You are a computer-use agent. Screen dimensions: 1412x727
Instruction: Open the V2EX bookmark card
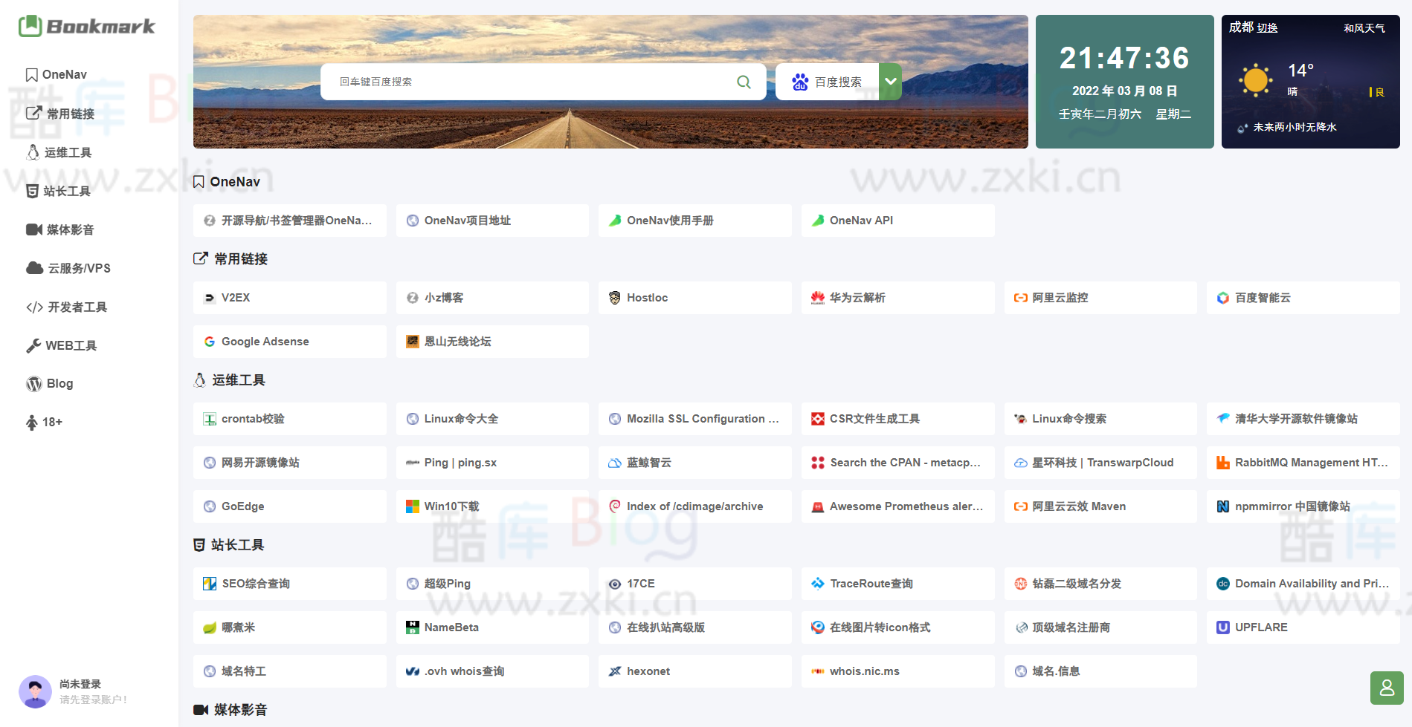click(288, 297)
